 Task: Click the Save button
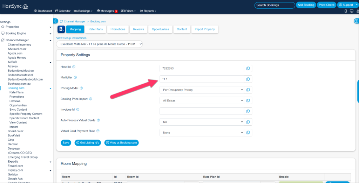pos(66,143)
